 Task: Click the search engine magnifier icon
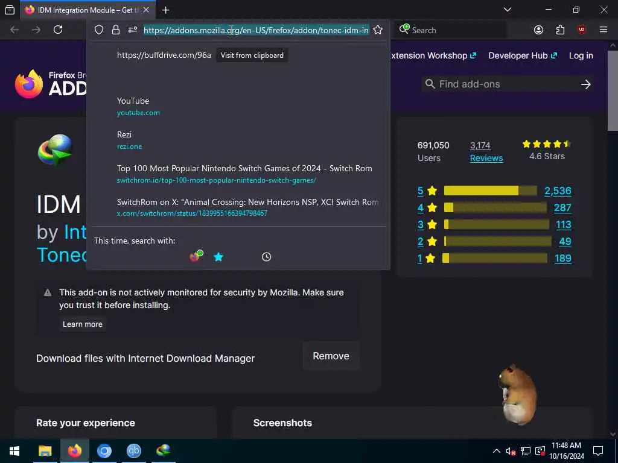tap(404, 29)
